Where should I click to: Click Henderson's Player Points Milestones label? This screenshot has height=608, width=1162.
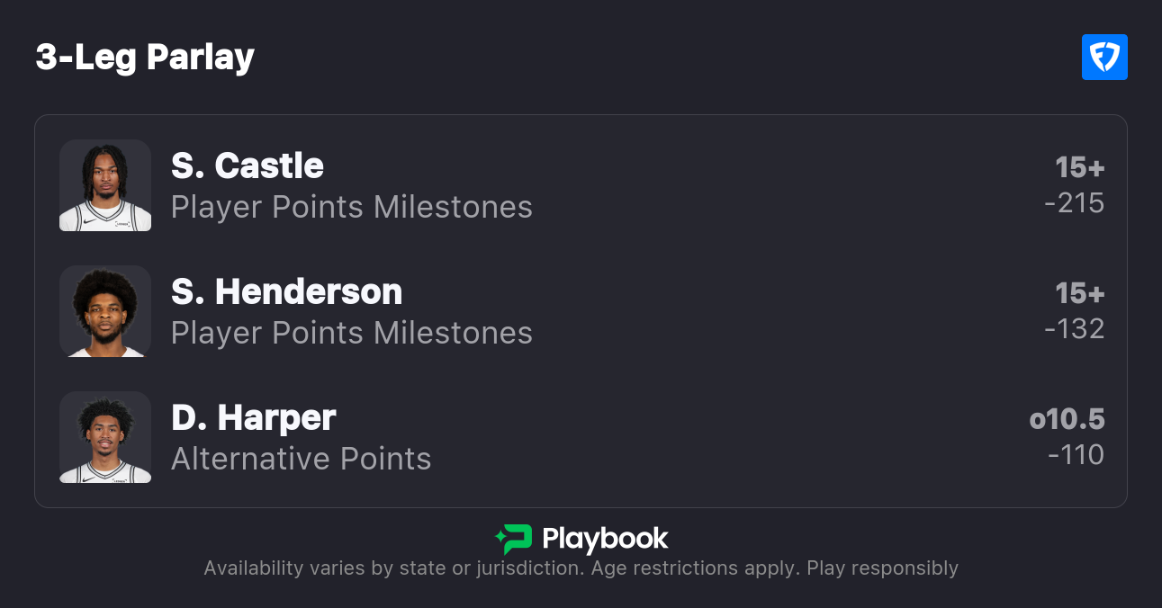click(351, 334)
